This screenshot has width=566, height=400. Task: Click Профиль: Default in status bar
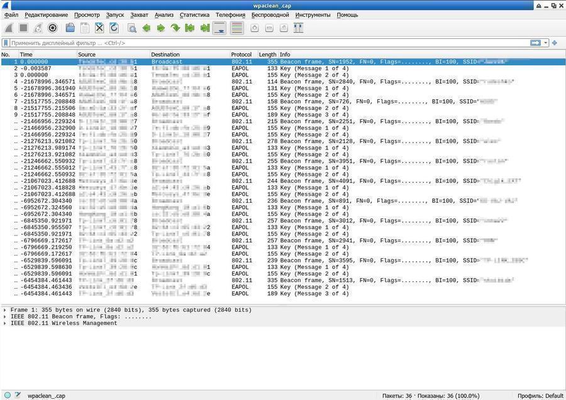coord(540,396)
